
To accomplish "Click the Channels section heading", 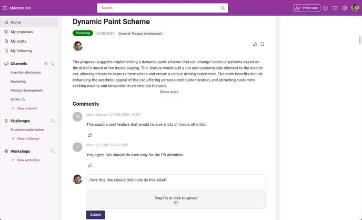I will pyautogui.click(x=19, y=64).
